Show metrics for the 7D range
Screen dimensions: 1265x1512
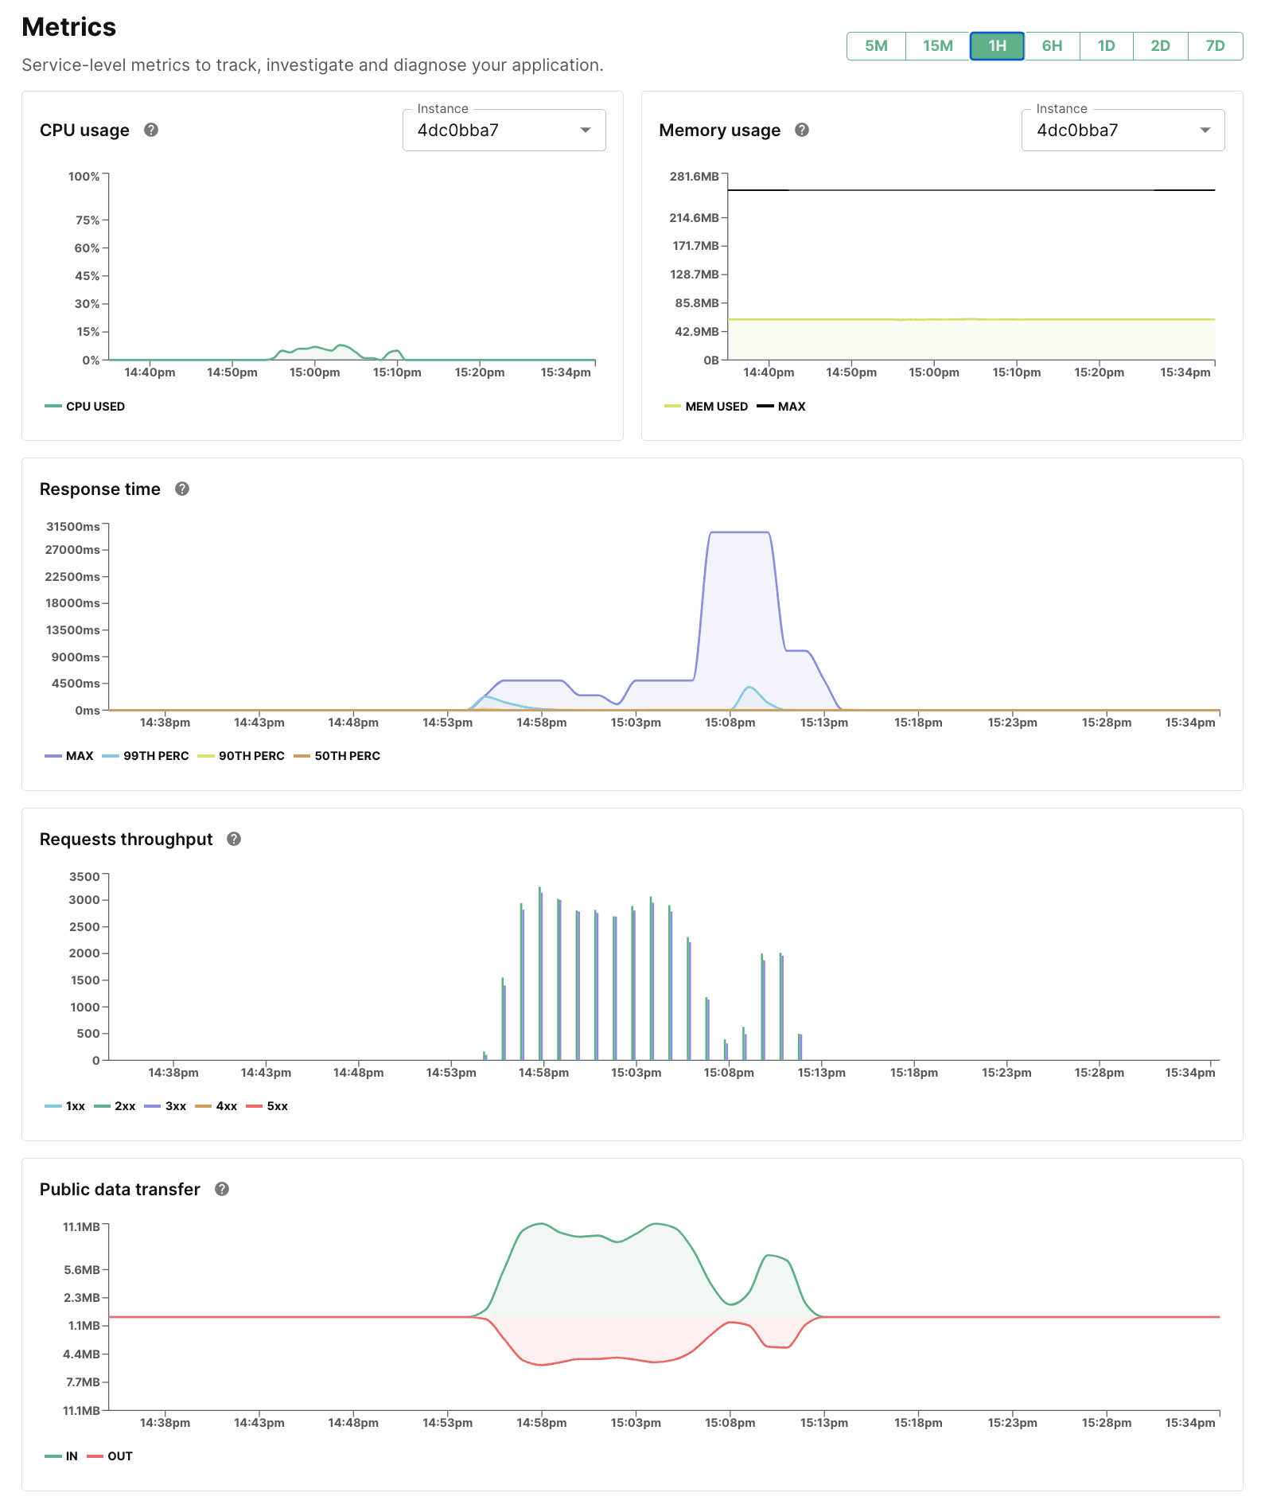(x=1215, y=46)
